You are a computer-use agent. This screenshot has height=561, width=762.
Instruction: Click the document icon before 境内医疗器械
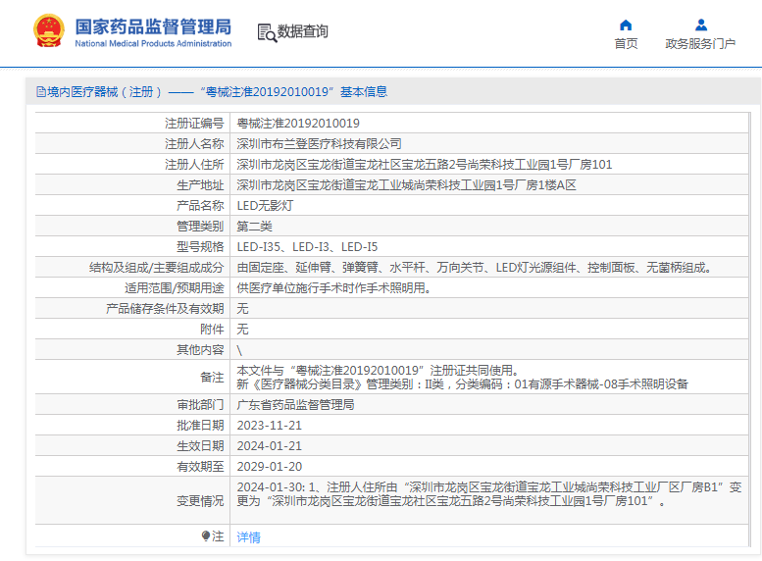pos(41,91)
